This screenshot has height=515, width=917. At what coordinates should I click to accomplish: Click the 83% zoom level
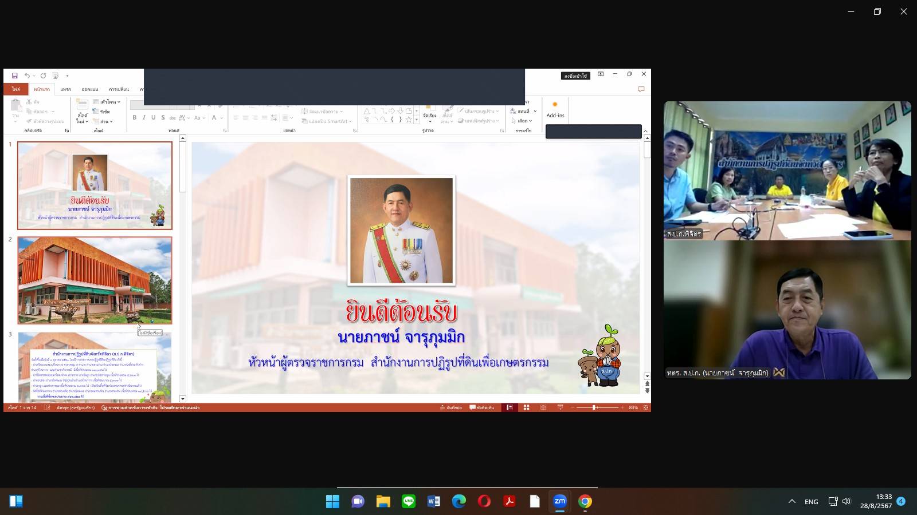633,407
